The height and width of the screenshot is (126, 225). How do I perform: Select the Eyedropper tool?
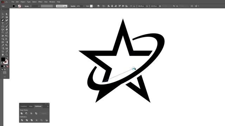3,45
